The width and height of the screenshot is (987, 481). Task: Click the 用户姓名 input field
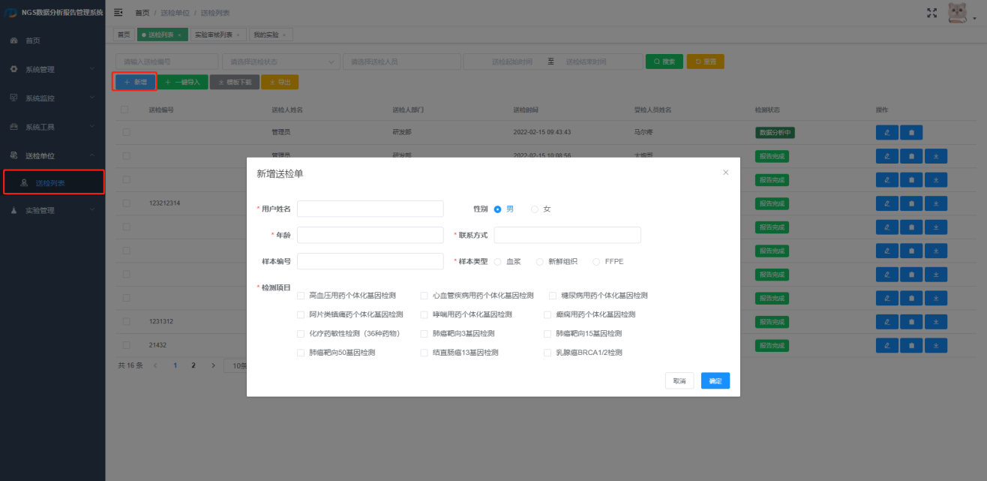coord(370,209)
